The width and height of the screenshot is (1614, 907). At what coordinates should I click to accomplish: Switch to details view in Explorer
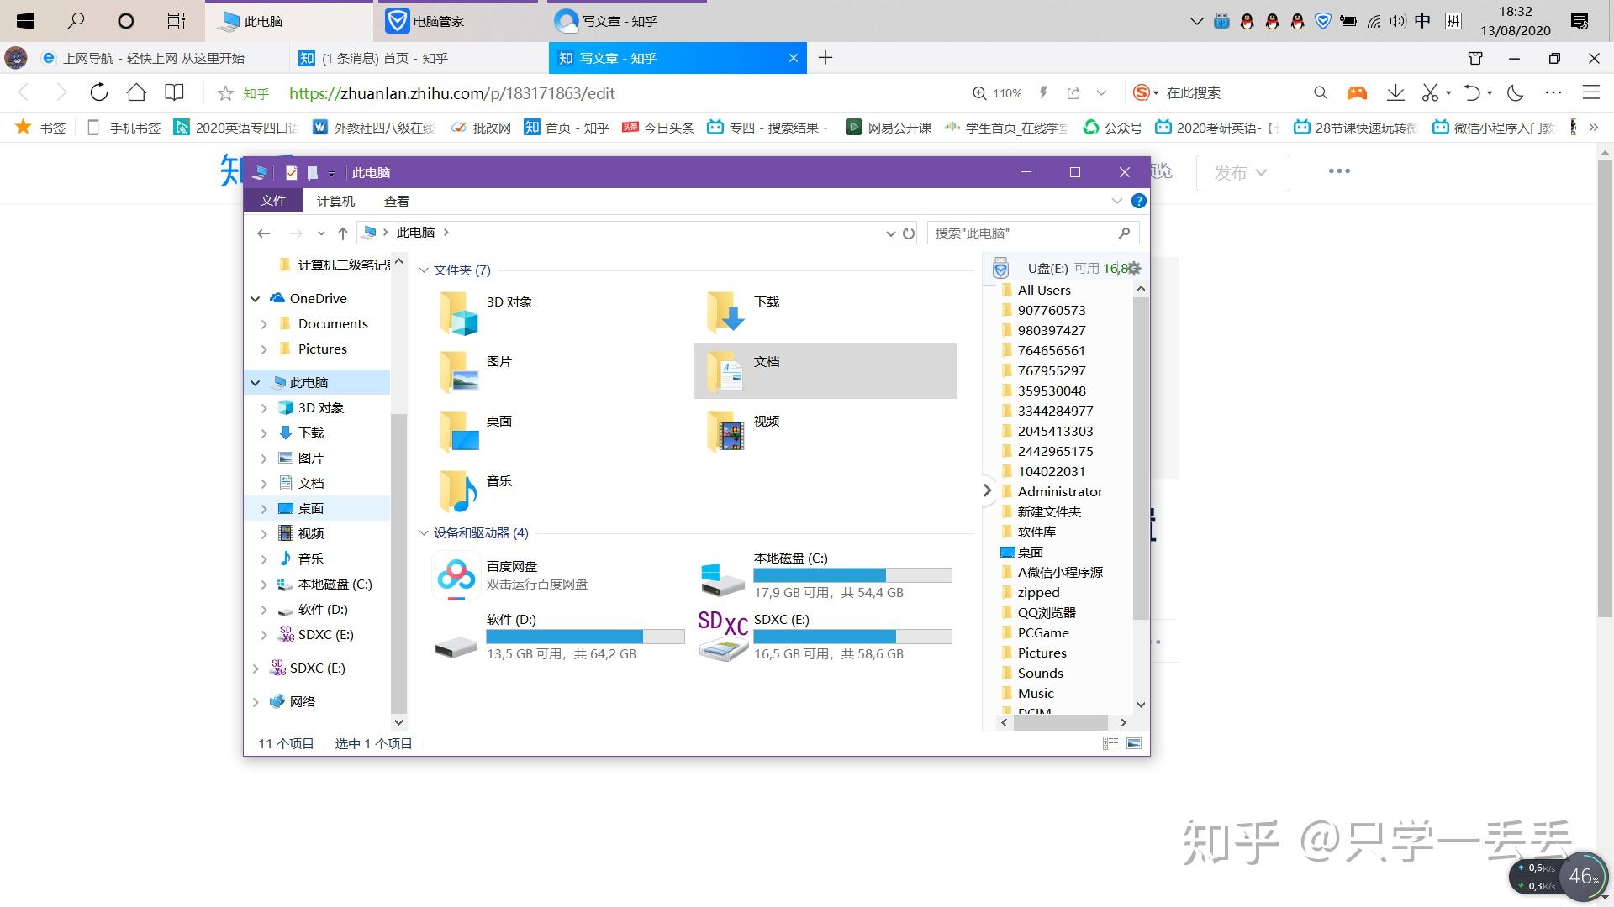(1110, 743)
